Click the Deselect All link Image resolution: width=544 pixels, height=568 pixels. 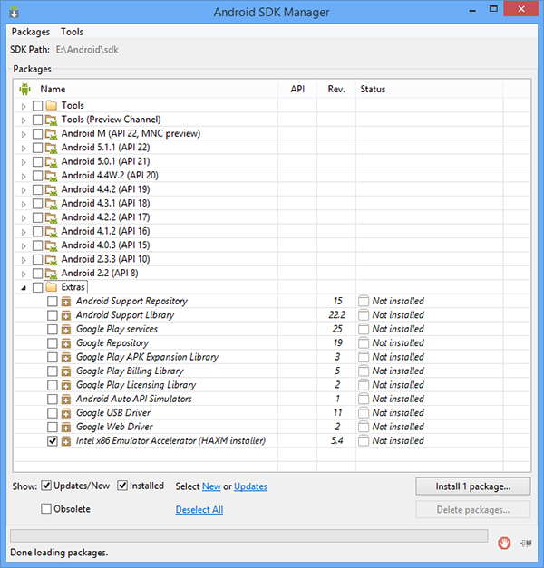coord(199,510)
